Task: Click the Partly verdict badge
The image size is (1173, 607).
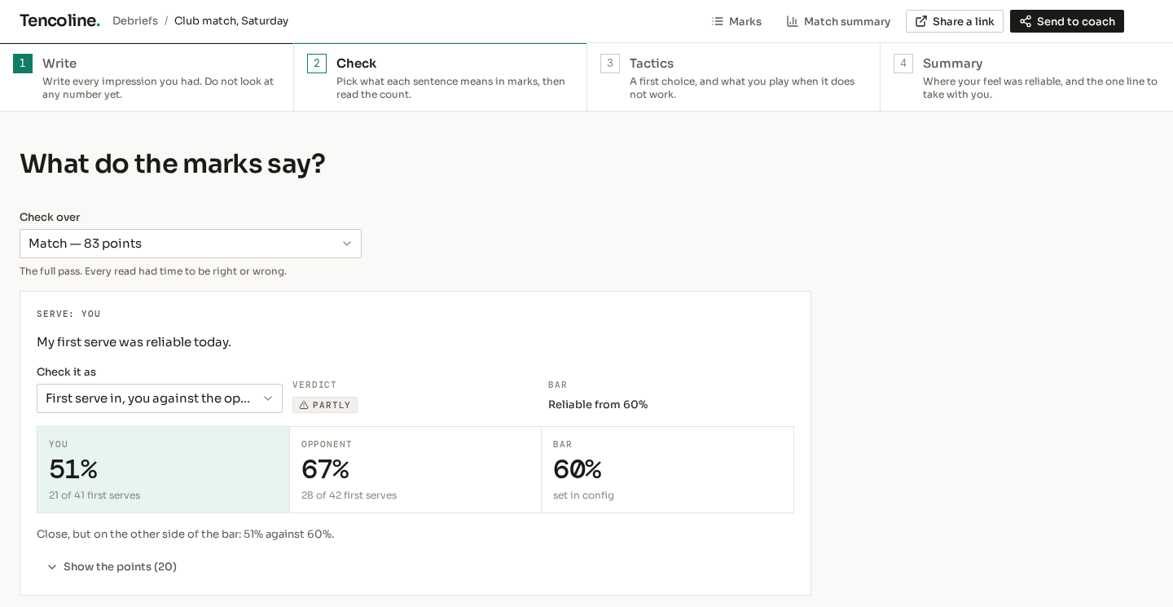Action: pyautogui.click(x=325, y=405)
